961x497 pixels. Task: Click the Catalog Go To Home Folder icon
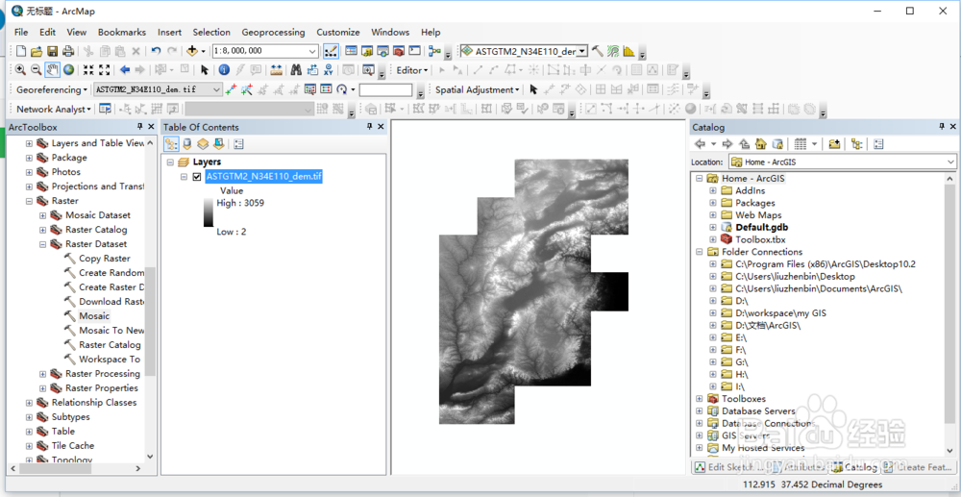pyautogui.click(x=760, y=144)
